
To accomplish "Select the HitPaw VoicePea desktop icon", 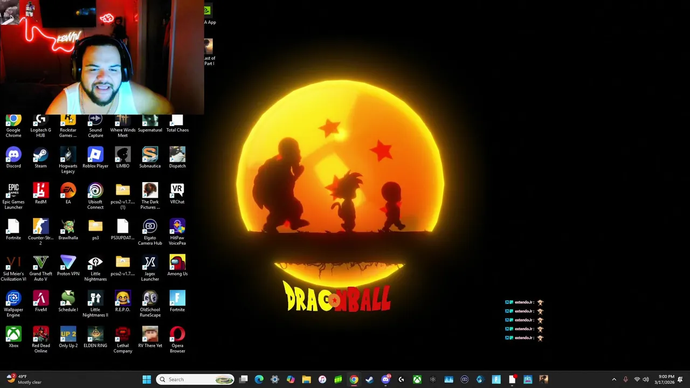I will pos(177,232).
